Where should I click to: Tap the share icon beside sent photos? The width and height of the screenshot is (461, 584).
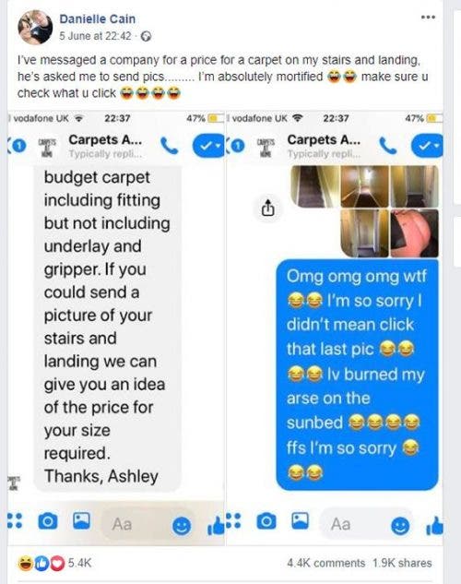tap(268, 208)
